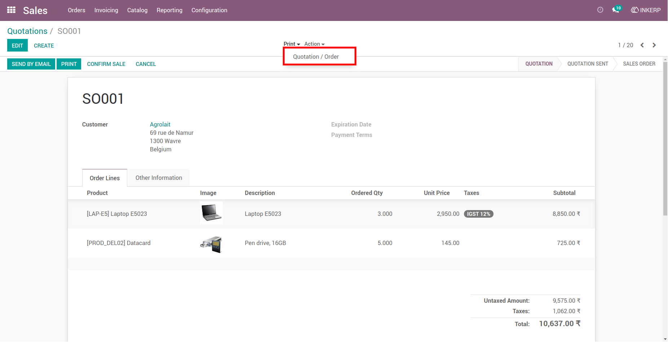Click the pager 1 / 20 counter
668x342 pixels.
click(x=625, y=45)
